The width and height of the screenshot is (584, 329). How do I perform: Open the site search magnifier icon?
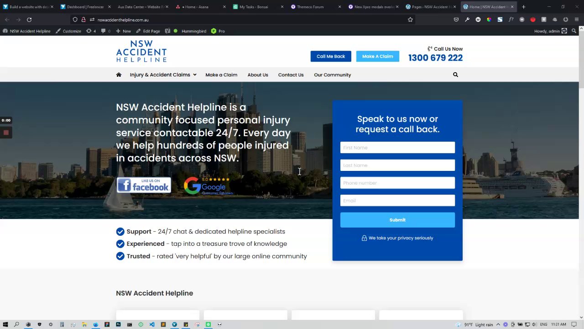tap(455, 74)
